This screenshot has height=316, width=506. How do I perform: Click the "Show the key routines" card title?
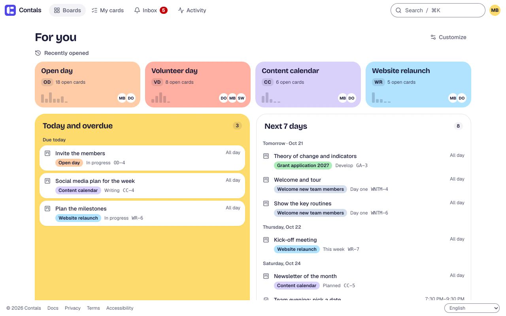pyautogui.click(x=303, y=203)
